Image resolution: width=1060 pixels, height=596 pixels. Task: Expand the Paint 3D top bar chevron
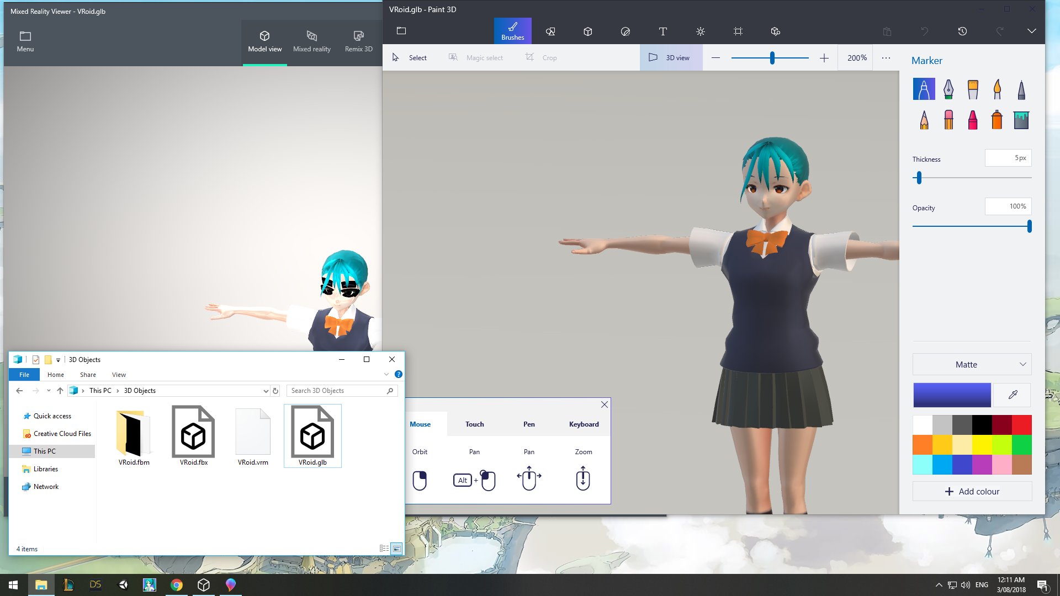pyautogui.click(x=1031, y=31)
